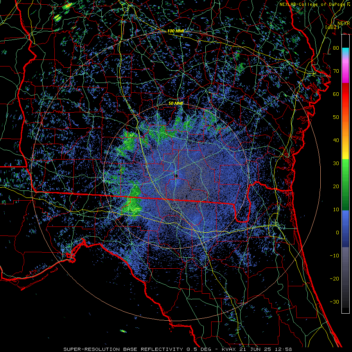Click the black radar site dot at center
Image resolution: width=352 pixels, height=352 pixels.
(176, 176)
